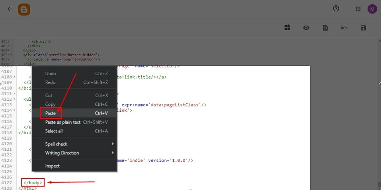Collapse code fold at line 4111

click(x=14, y=93)
